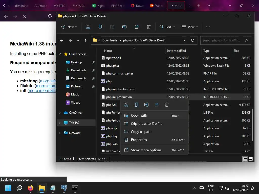Screen dimensions: 259x194
Task: Switch to the nginx browser tab
Action: pos(98,6)
